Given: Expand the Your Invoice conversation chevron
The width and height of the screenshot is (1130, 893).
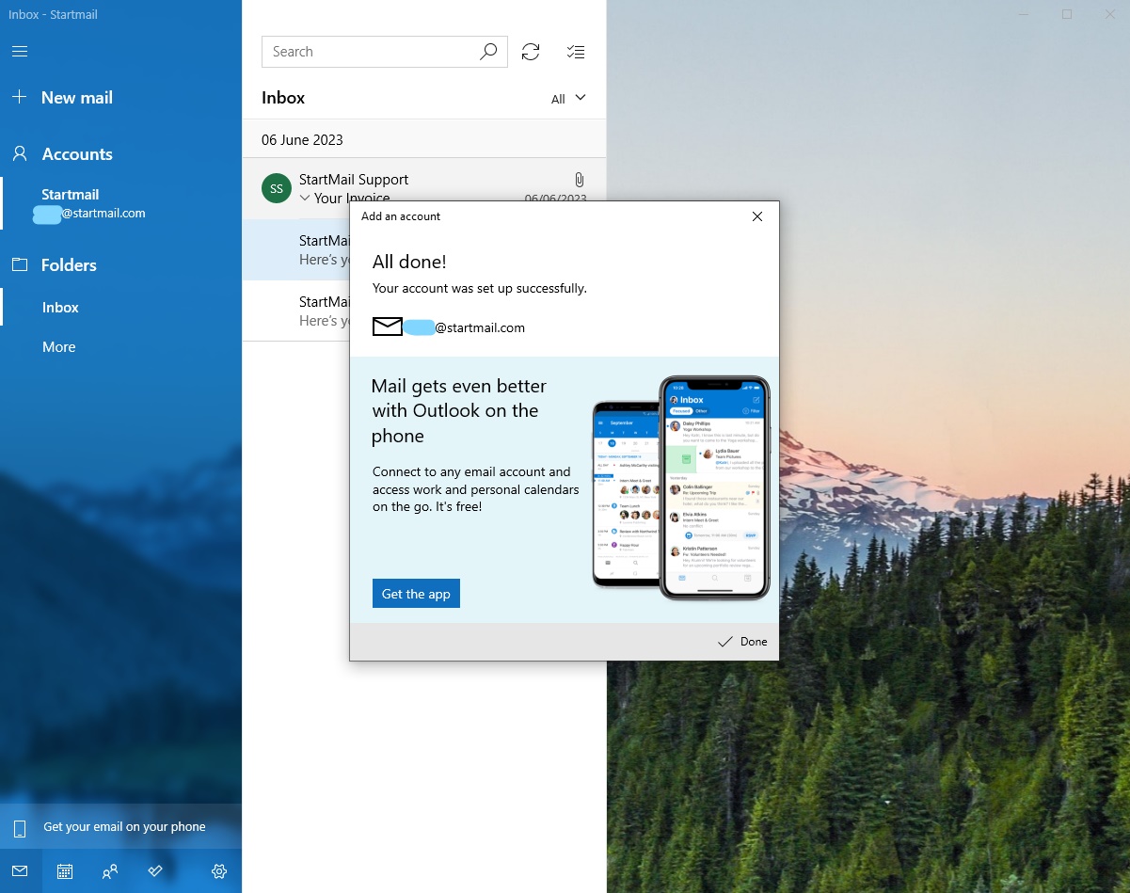Looking at the screenshot, I should (304, 199).
